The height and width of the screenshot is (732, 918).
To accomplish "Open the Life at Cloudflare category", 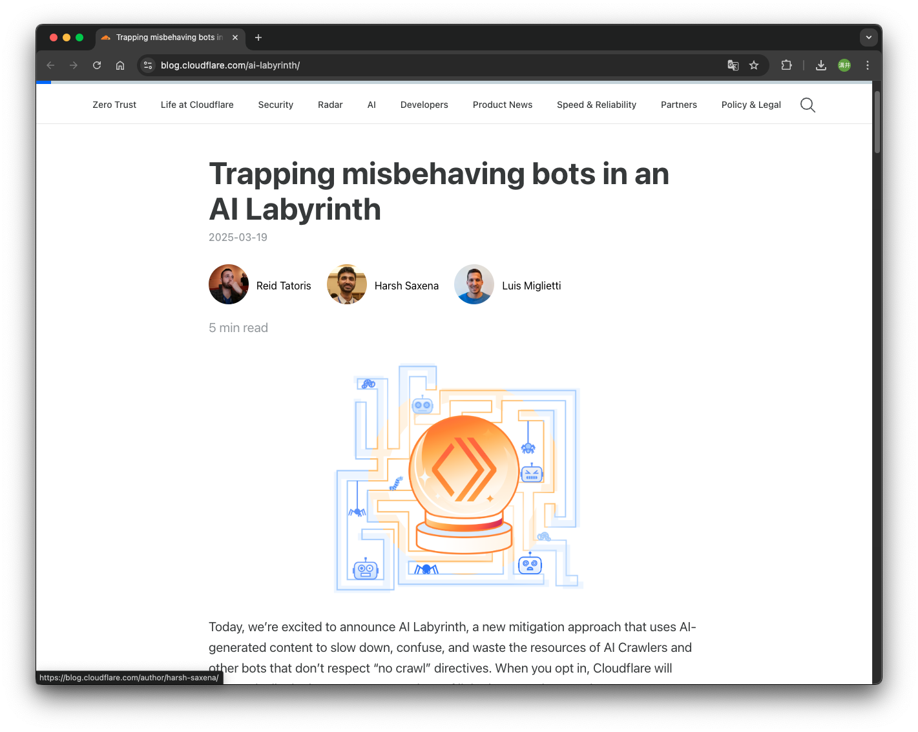I will coord(197,105).
